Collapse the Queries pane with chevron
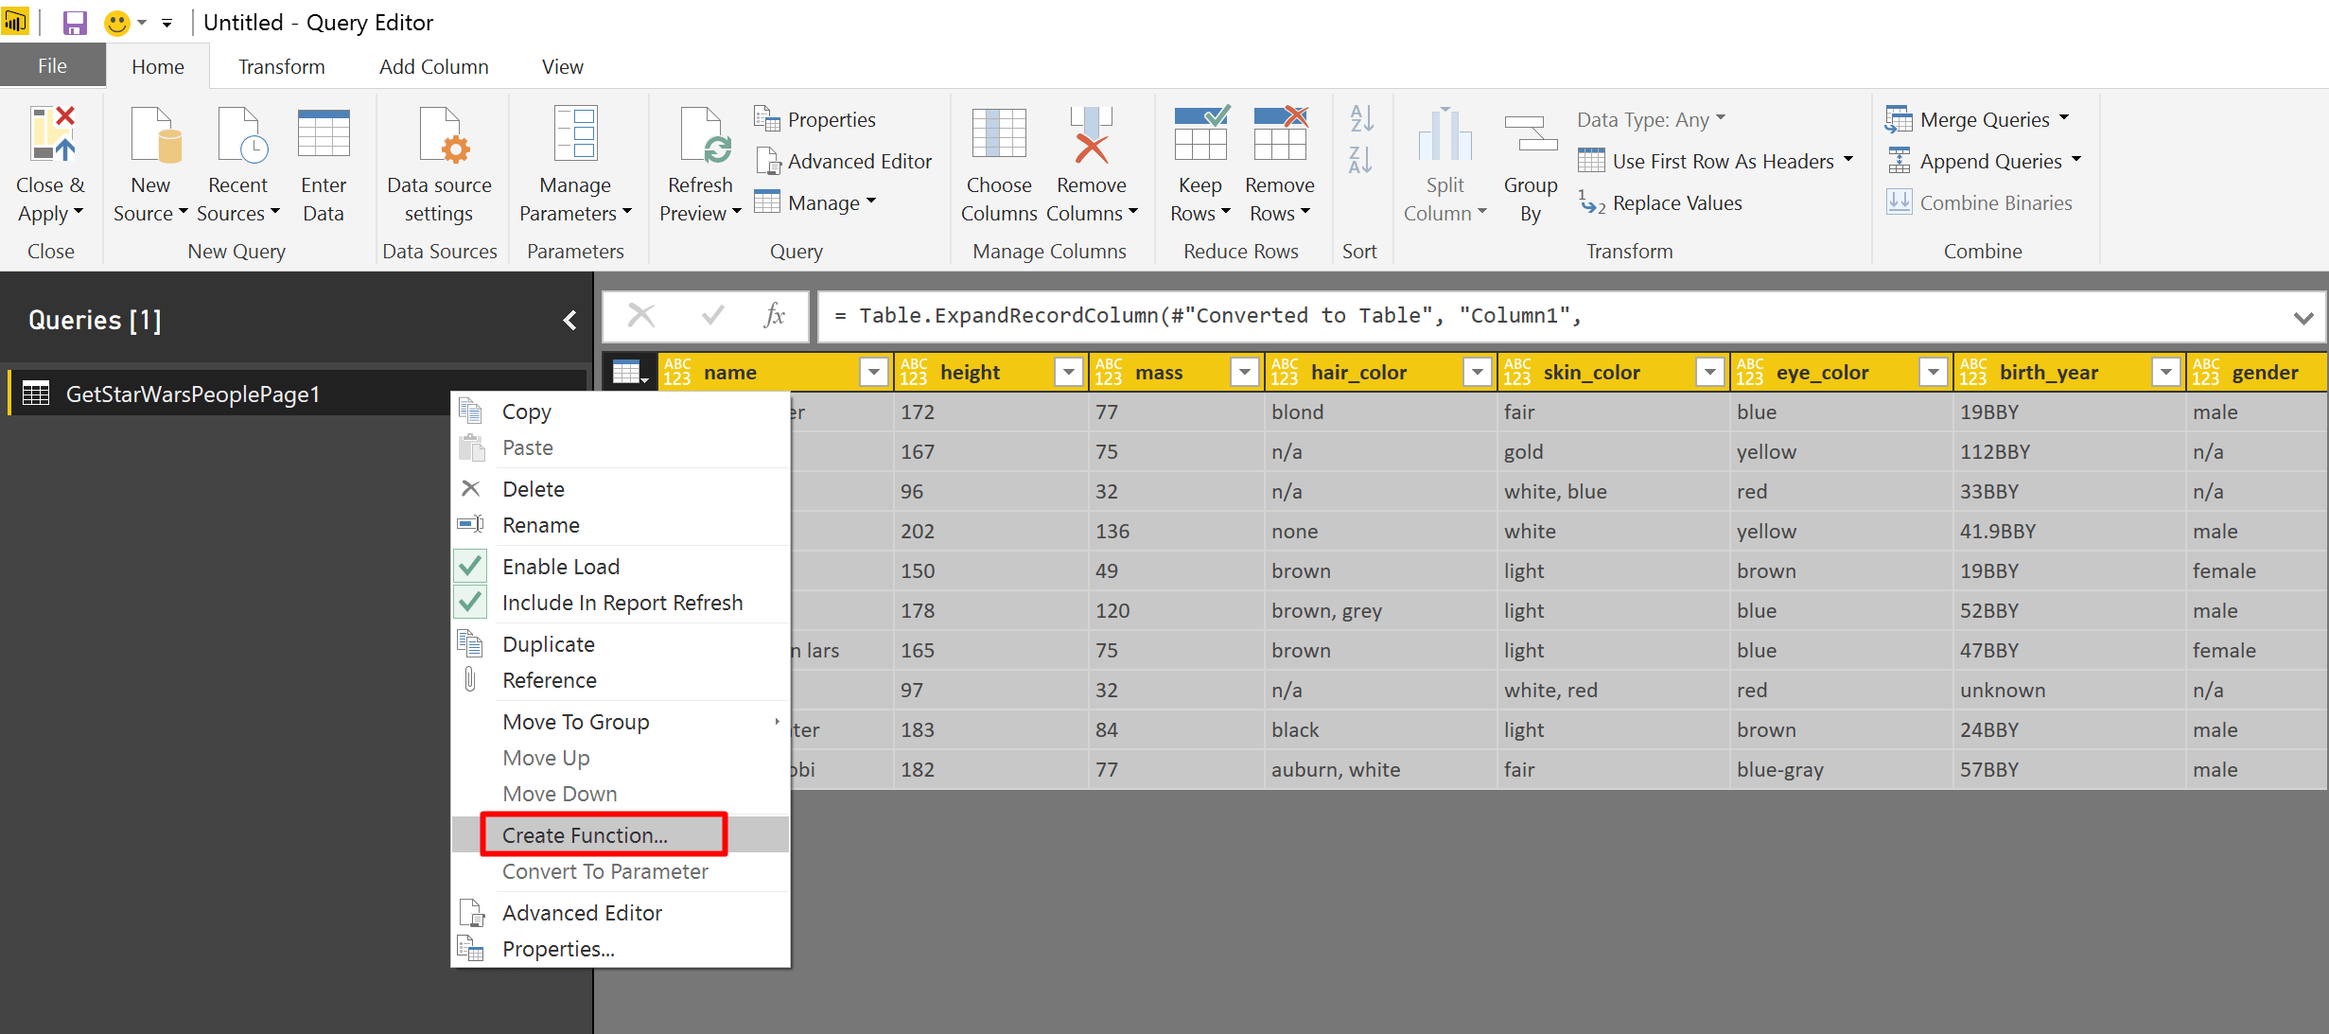2329x1034 pixels. click(x=569, y=321)
